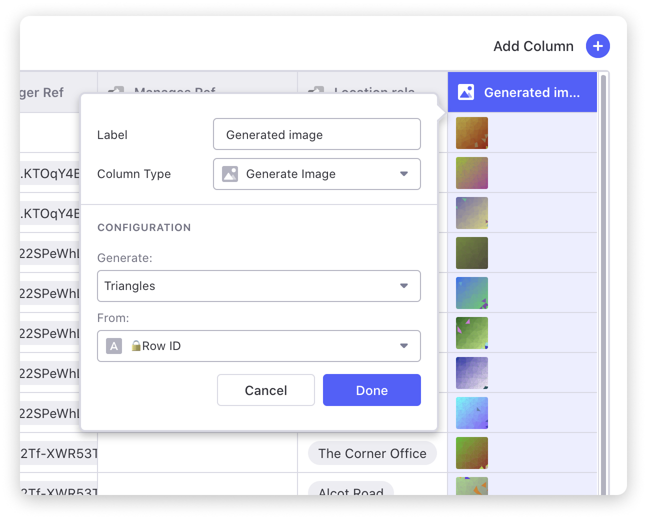Click the image icon in Column Type field

click(230, 174)
